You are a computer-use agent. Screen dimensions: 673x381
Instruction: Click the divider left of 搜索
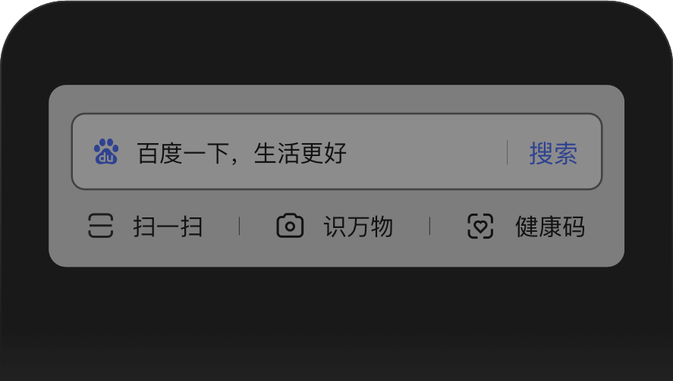[508, 152]
